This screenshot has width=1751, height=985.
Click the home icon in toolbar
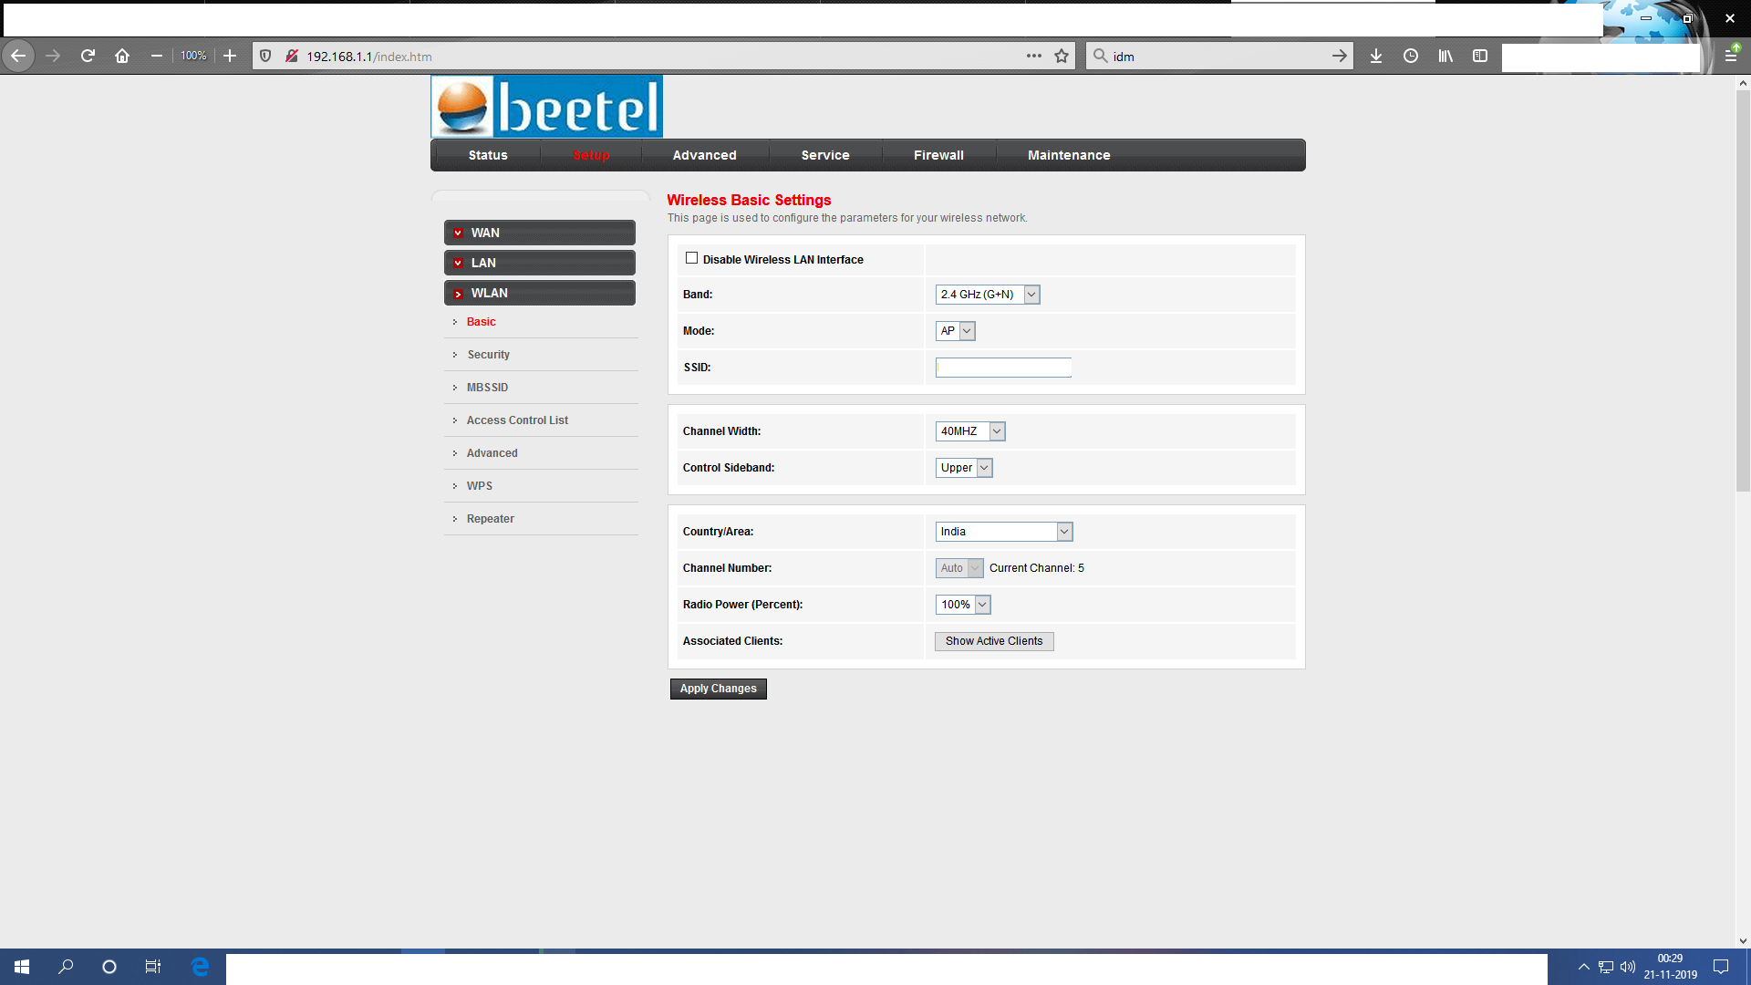pyautogui.click(x=122, y=56)
